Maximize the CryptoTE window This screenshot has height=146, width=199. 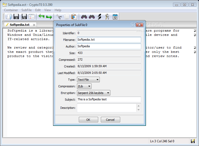(184, 5)
